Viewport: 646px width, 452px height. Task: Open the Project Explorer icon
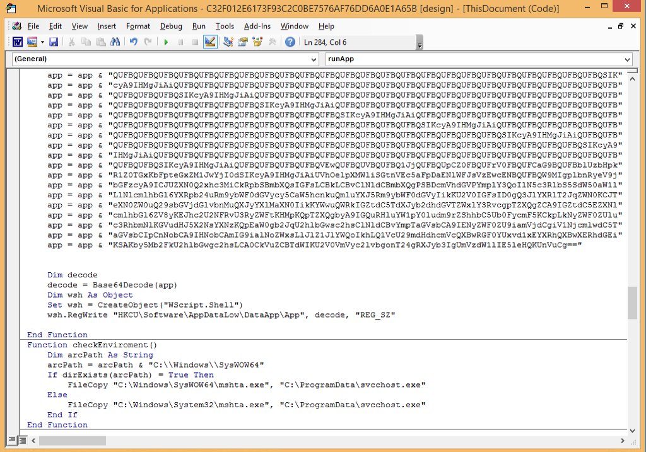click(228, 42)
